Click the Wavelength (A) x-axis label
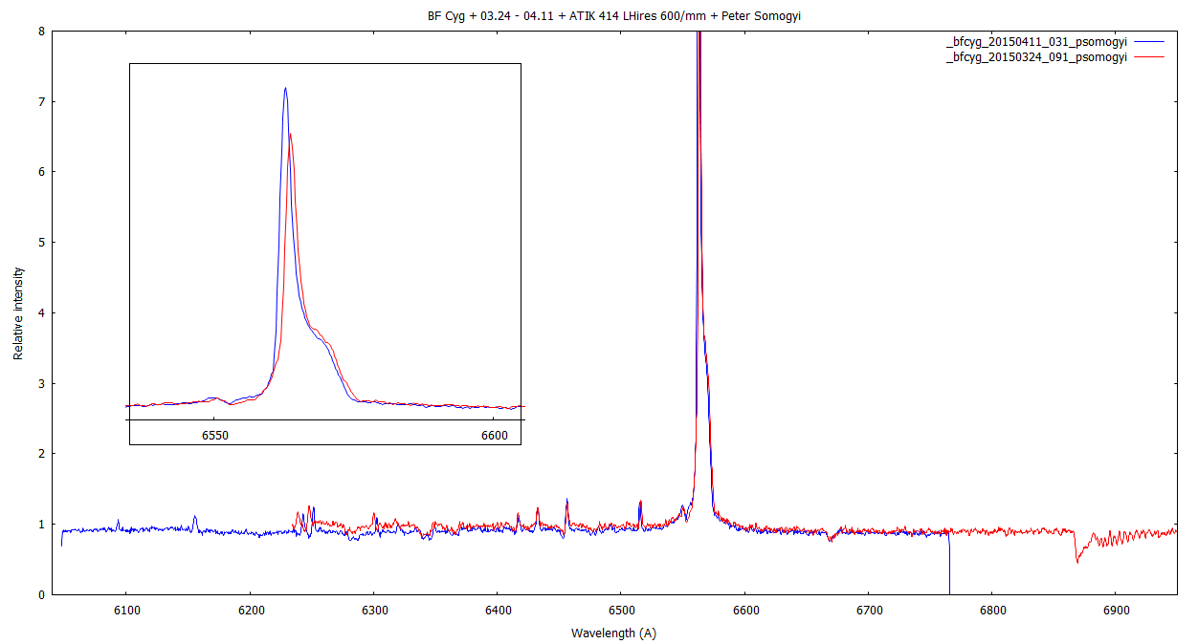 [613, 633]
